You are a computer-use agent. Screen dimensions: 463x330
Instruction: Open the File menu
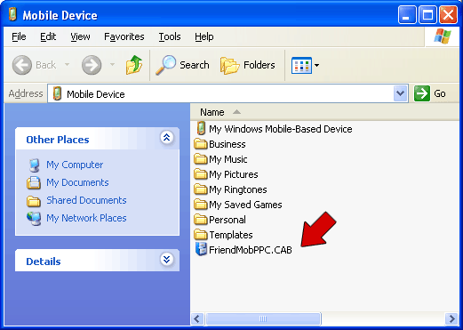19,36
